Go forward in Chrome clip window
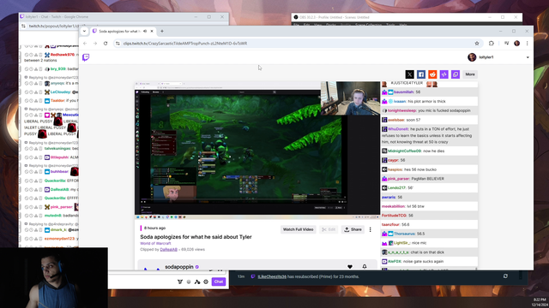 click(x=95, y=44)
